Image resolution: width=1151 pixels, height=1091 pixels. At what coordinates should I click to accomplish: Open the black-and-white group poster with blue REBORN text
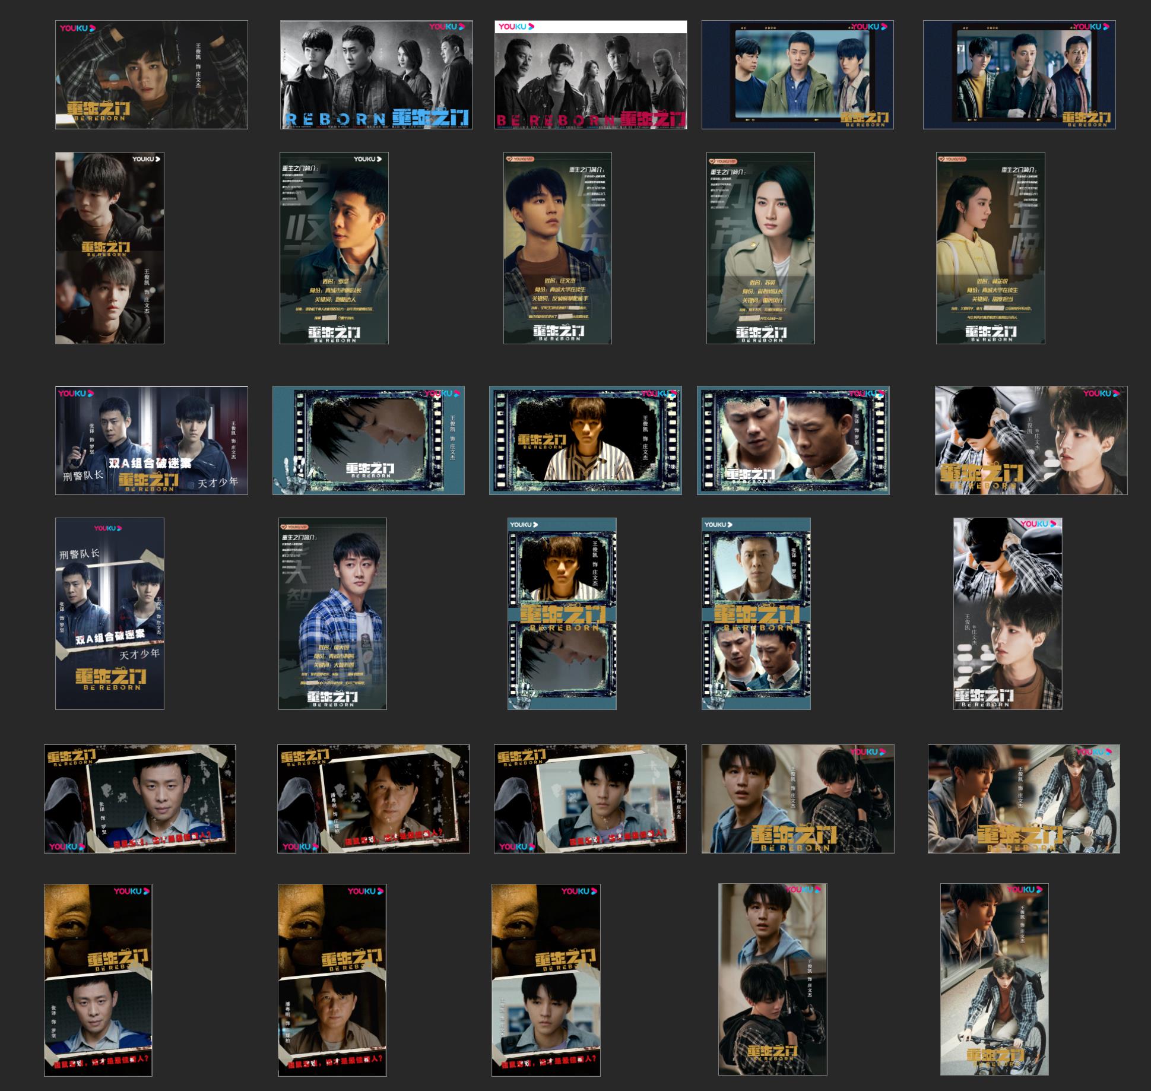click(x=376, y=75)
